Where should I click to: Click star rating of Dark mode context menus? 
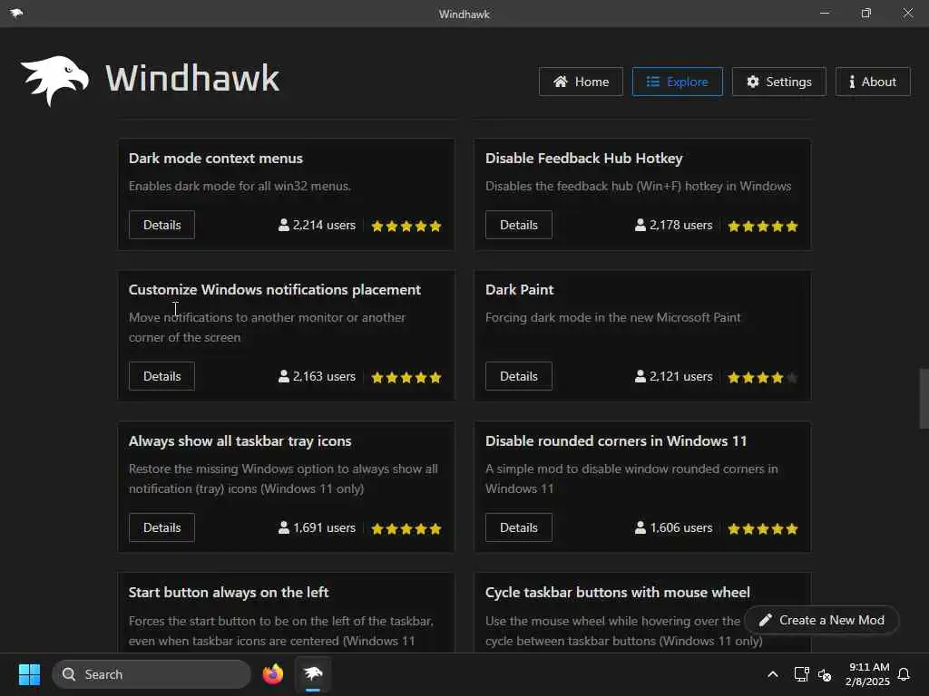(x=406, y=226)
